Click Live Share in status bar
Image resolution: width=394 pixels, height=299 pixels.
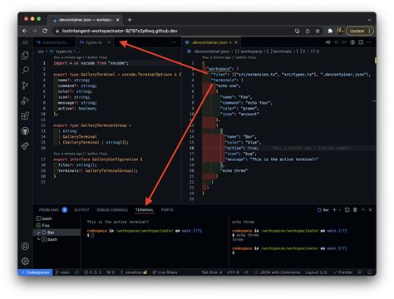[165, 272]
